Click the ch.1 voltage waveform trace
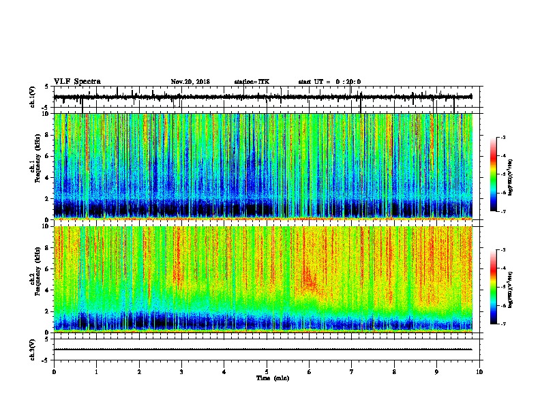540x417 pixels. tap(263, 97)
